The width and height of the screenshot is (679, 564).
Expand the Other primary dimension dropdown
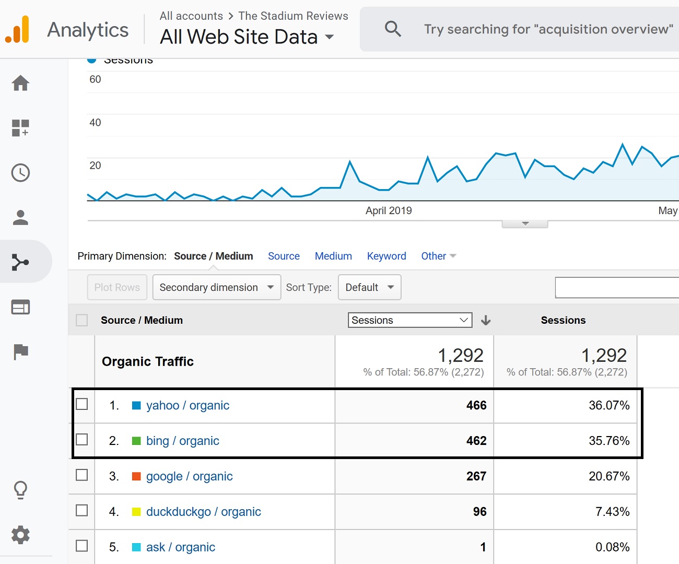click(x=439, y=256)
